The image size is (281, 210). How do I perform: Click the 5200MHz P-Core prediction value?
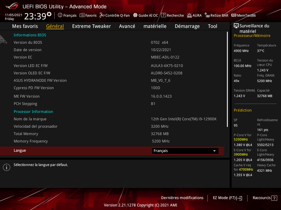[x=241, y=139]
